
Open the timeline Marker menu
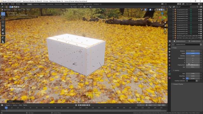(x=25, y=105)
